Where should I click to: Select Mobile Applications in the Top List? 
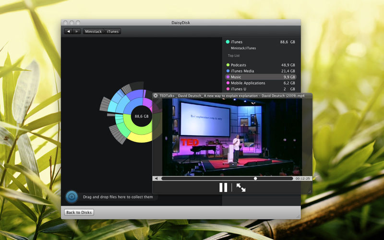click(261, 83)
